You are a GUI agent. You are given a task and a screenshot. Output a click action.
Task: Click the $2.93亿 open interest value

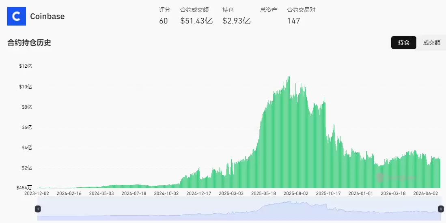pos(236,21)
